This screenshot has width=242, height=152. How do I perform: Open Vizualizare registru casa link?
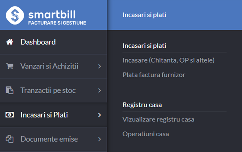[x=158, y=120]
